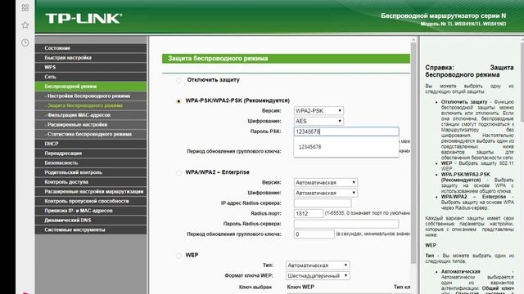Open 'Родительский контроль' menu item
The width and height of the screenshot is (524, 294).
point(91,172)
